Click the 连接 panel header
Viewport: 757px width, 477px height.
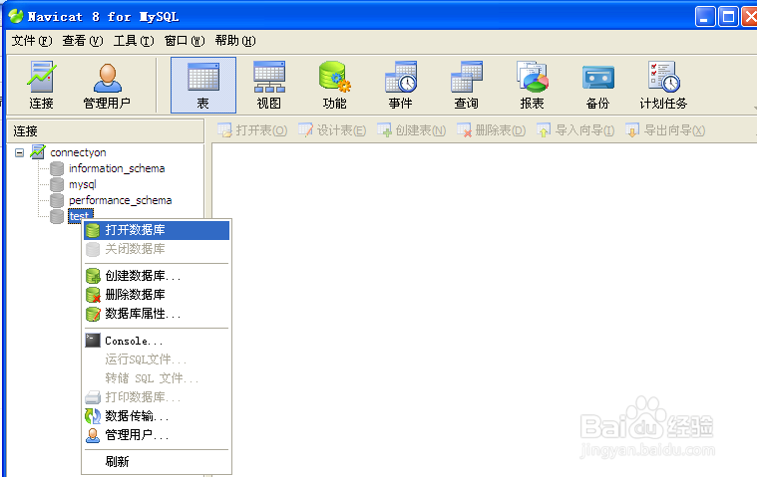[x=106, y=131]
